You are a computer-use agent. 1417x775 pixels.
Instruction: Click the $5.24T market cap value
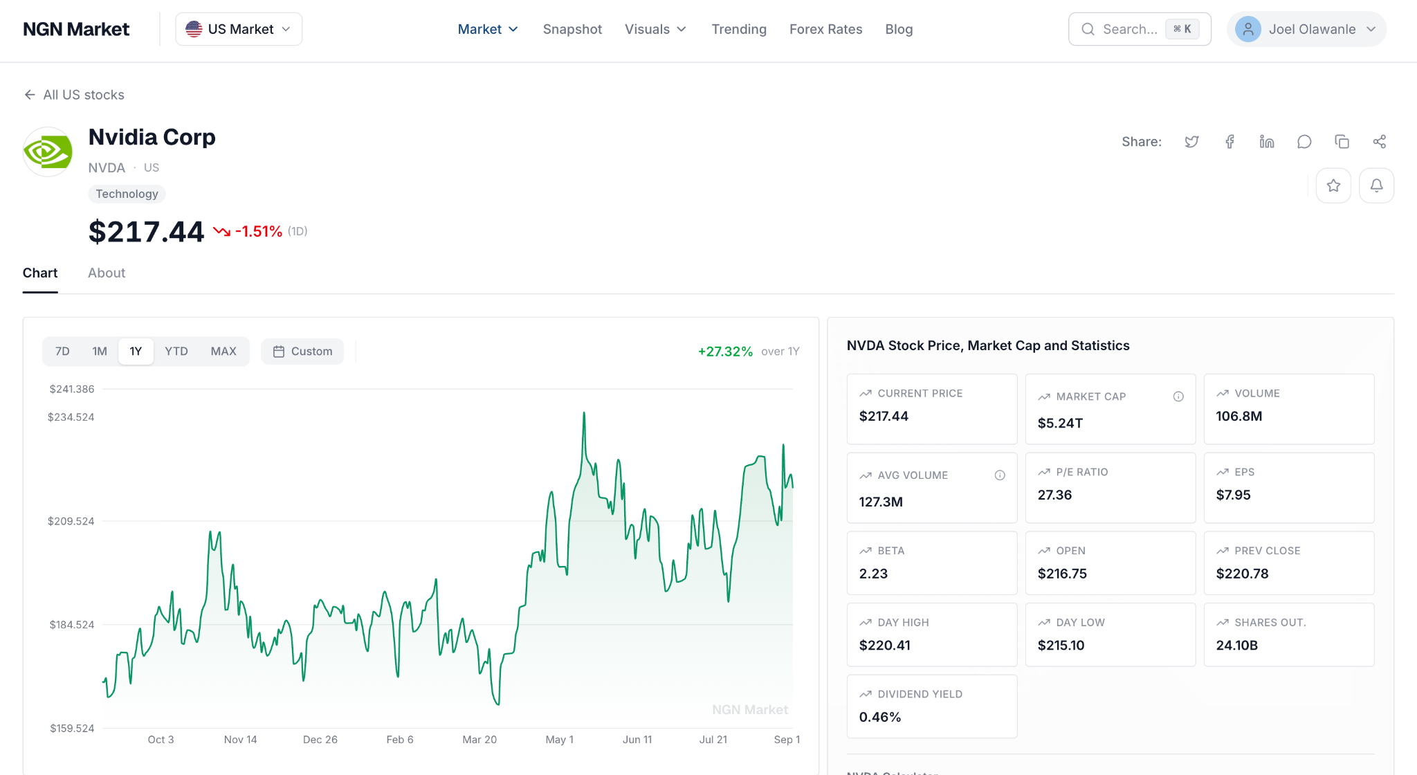1060,423
